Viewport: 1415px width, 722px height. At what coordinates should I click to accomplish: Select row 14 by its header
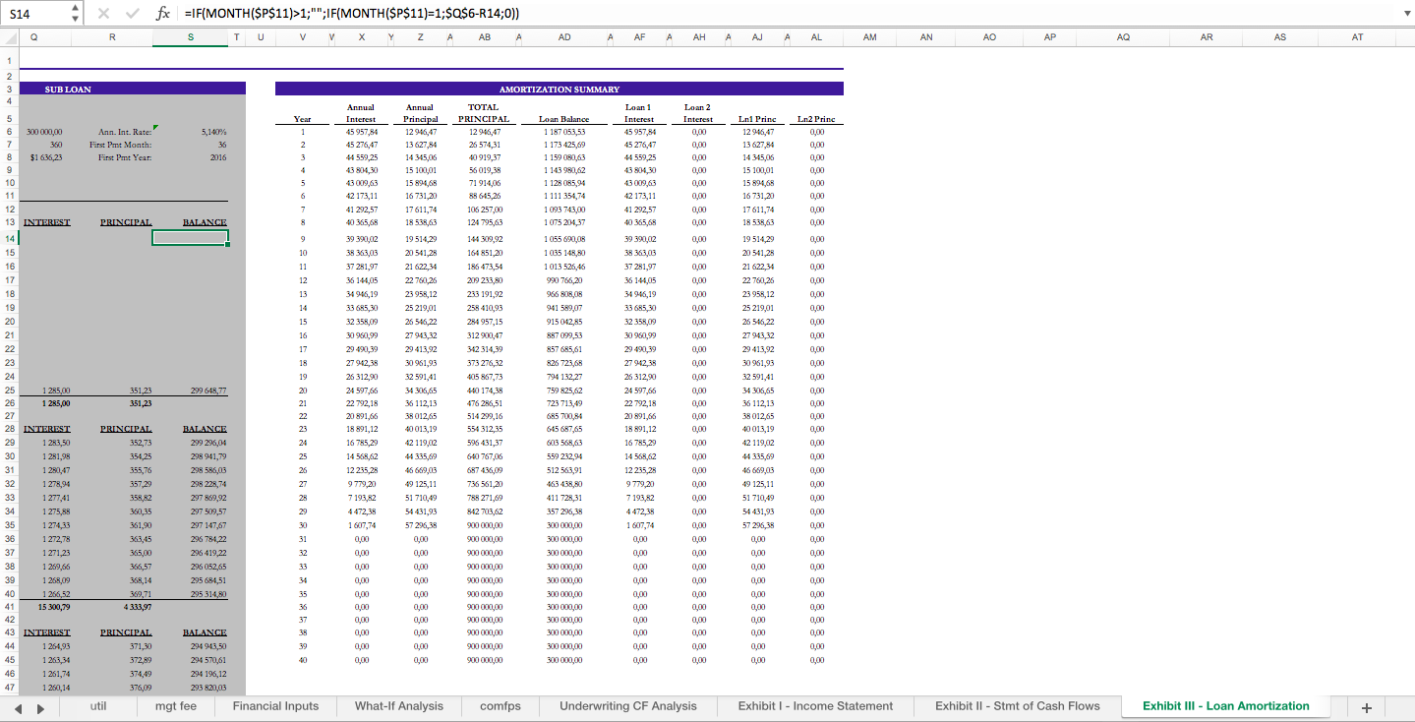click(8, 238)
